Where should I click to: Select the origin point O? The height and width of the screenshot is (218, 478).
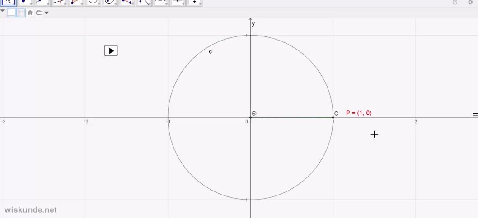click(x=251, y=118)
